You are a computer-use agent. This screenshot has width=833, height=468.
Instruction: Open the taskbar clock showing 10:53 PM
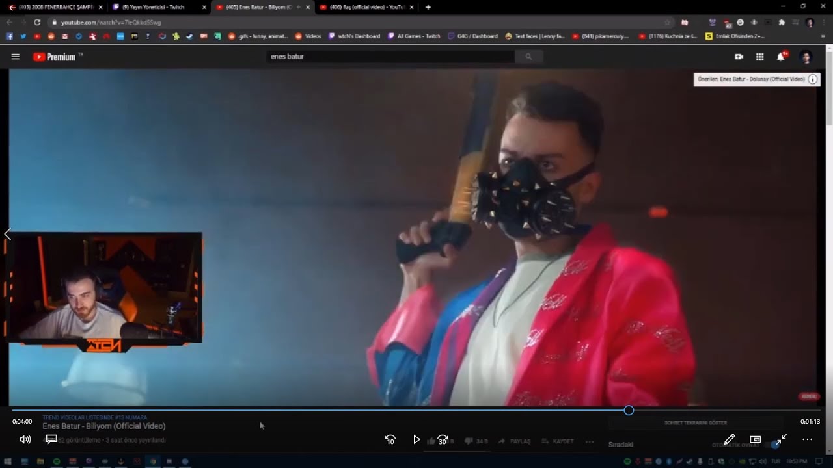[796, 461]
